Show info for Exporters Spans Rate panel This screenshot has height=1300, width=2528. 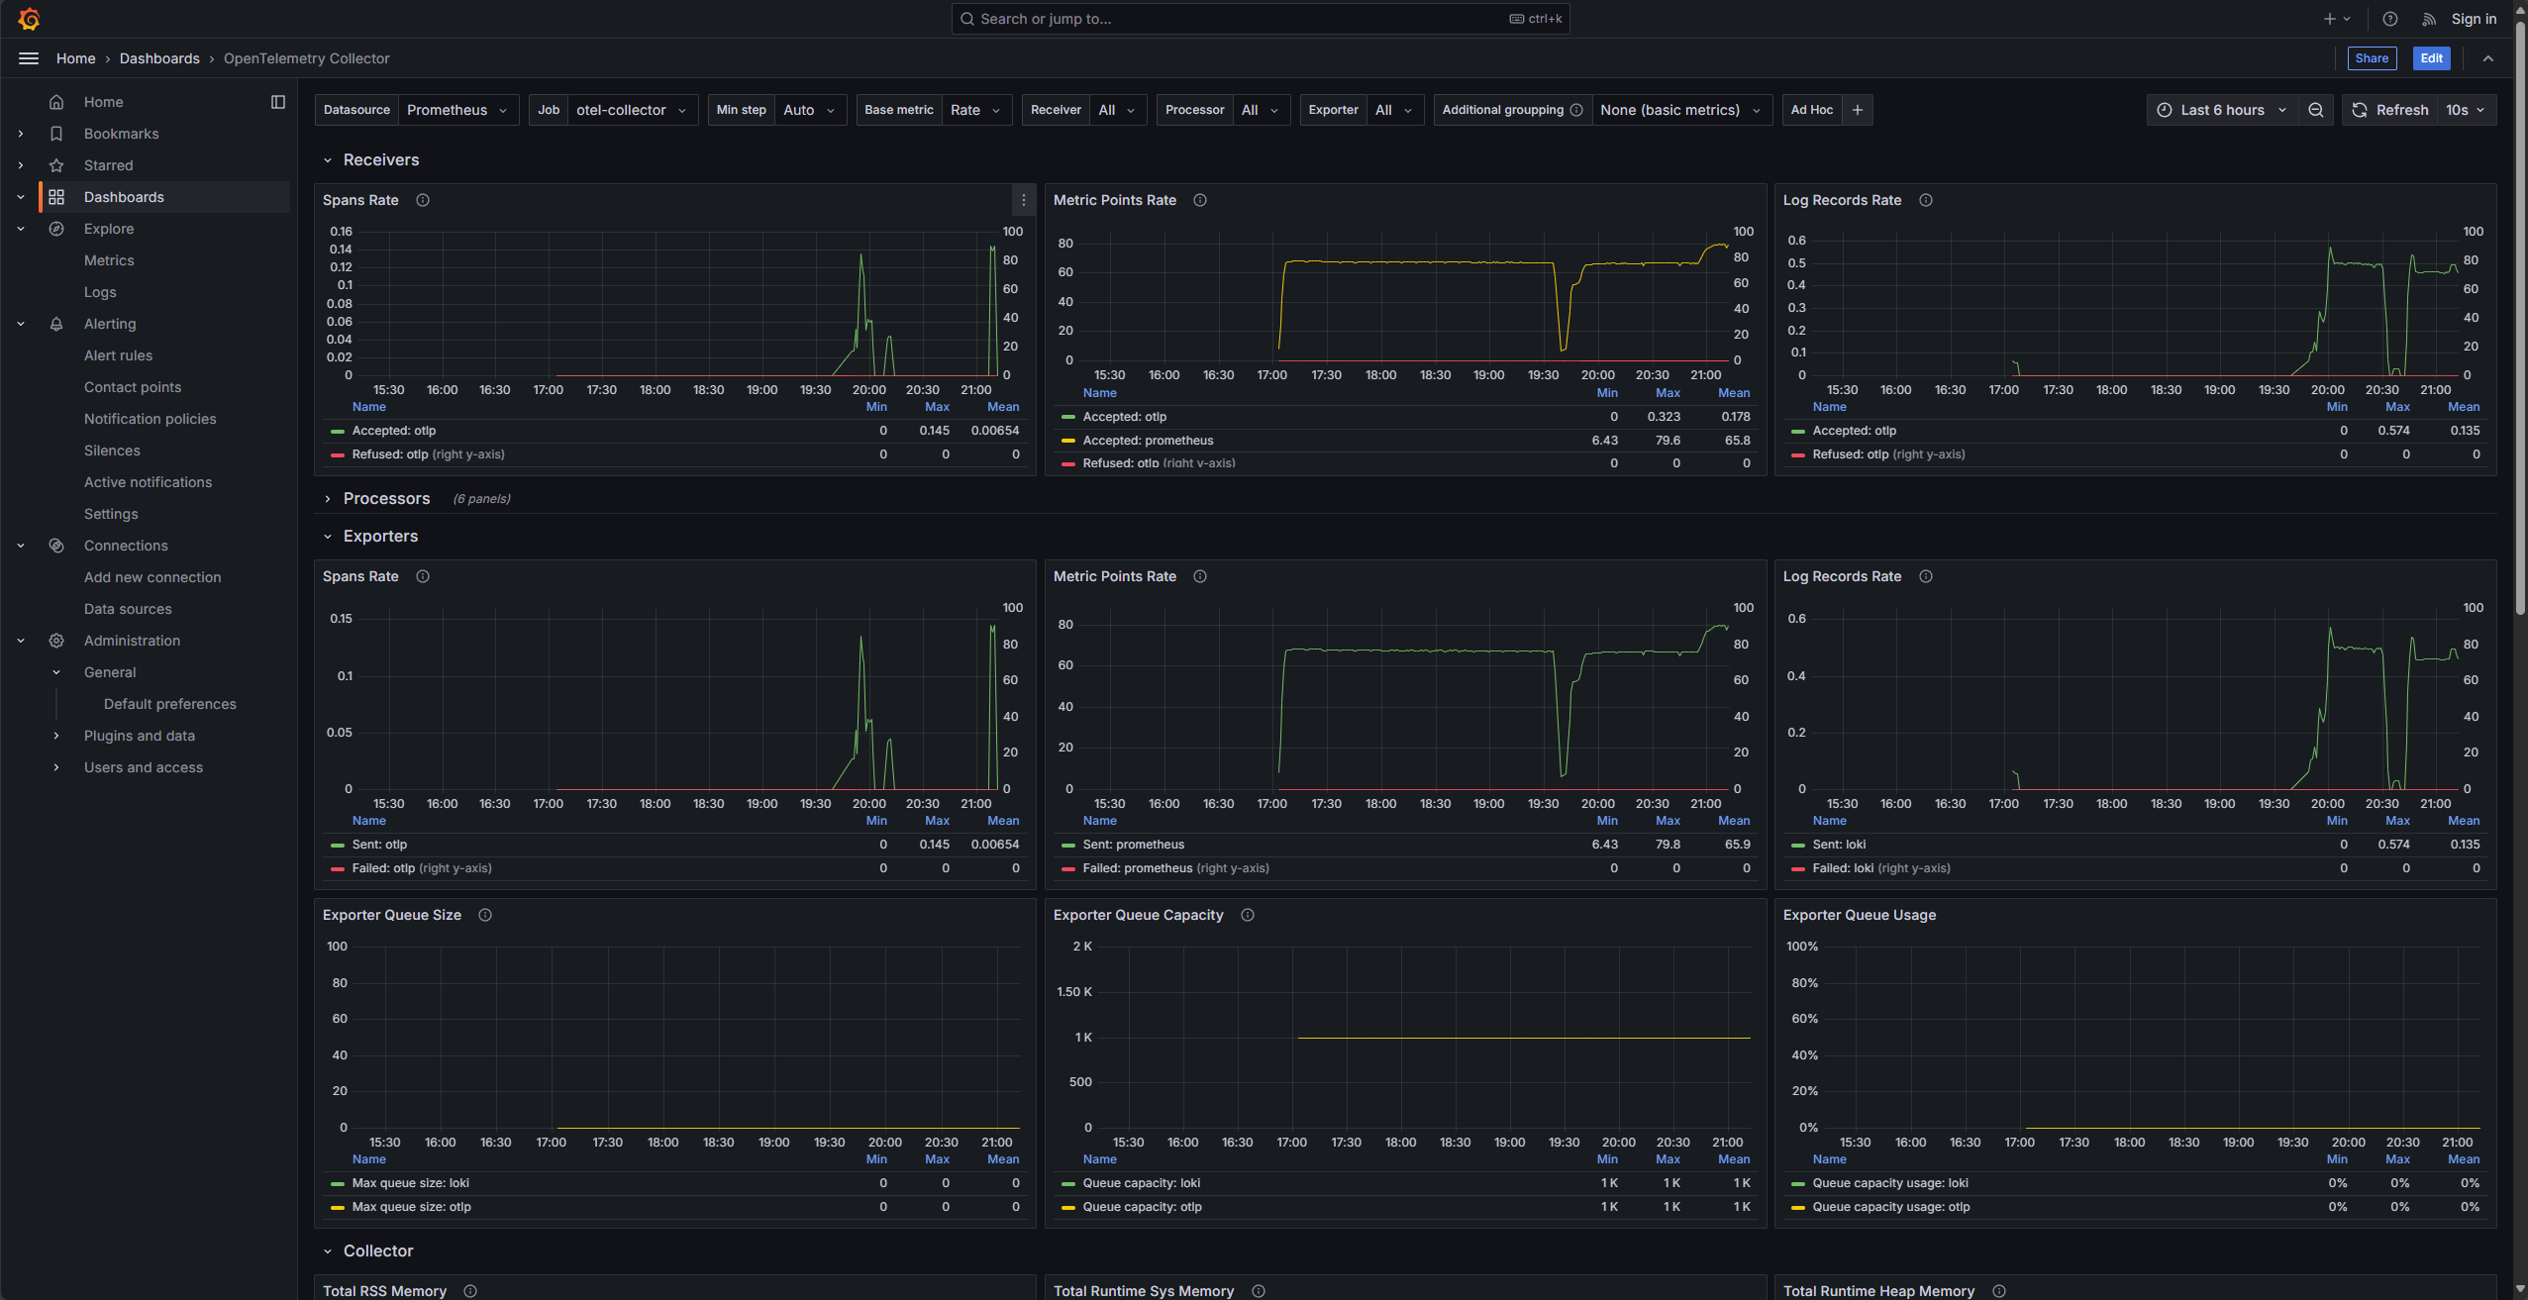pos(423,576)
